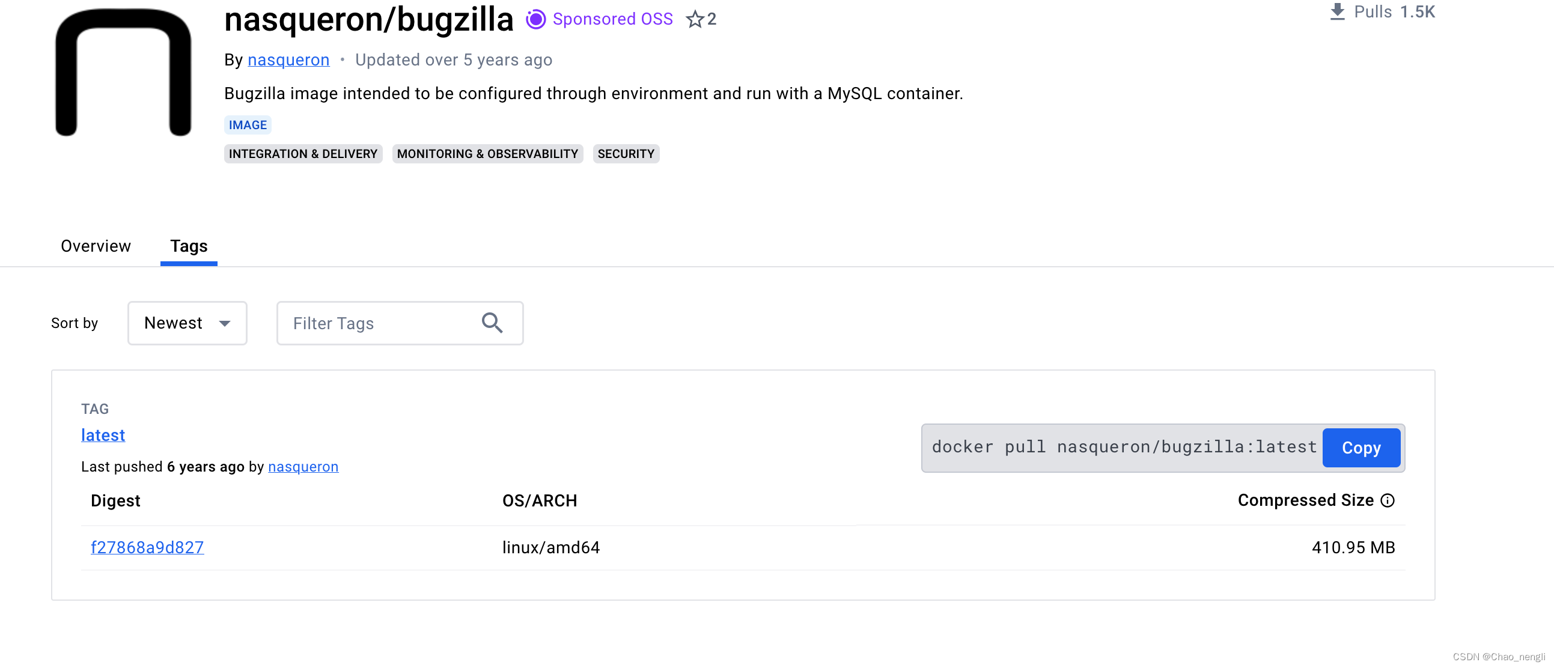1554x668 pixels.
Task: Click the Sponsored OSS badge icon
Action: [535, 19]
